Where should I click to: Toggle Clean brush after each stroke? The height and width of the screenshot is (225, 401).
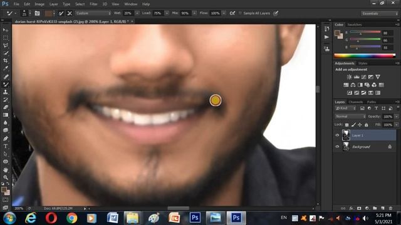[x=70, y=13]
